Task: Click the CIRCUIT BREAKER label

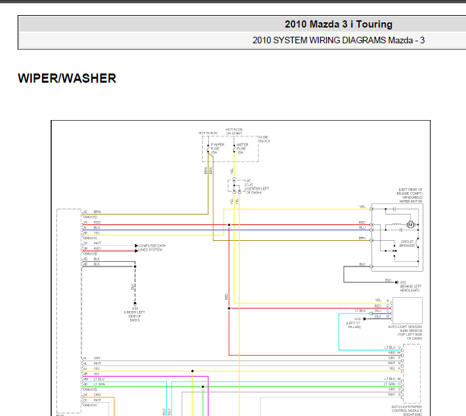Action: pos(407,243)
